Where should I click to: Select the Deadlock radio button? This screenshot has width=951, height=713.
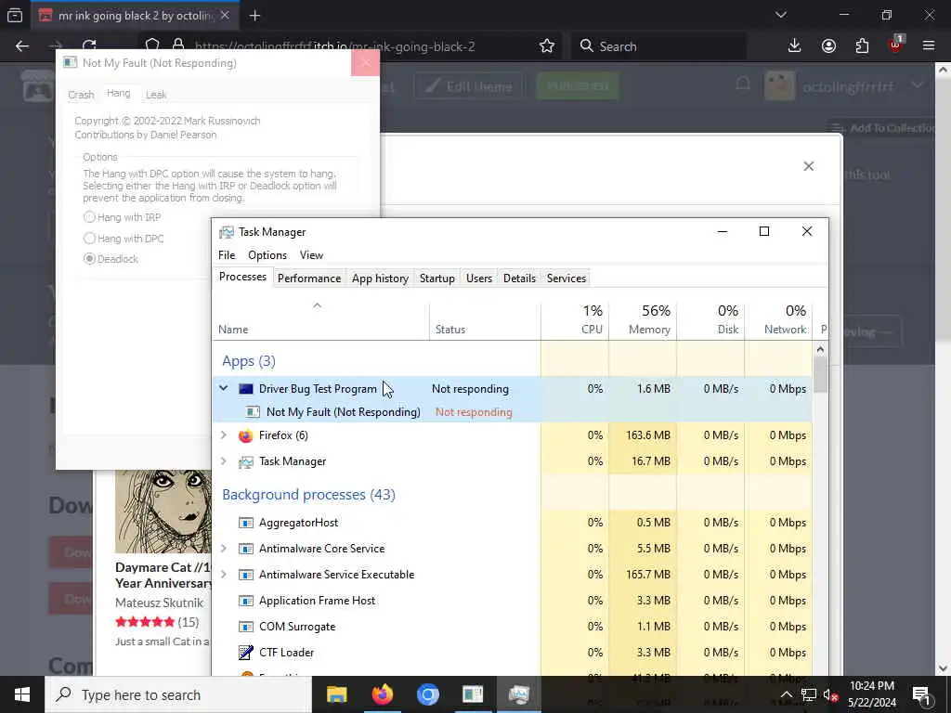tap(90, 259)
